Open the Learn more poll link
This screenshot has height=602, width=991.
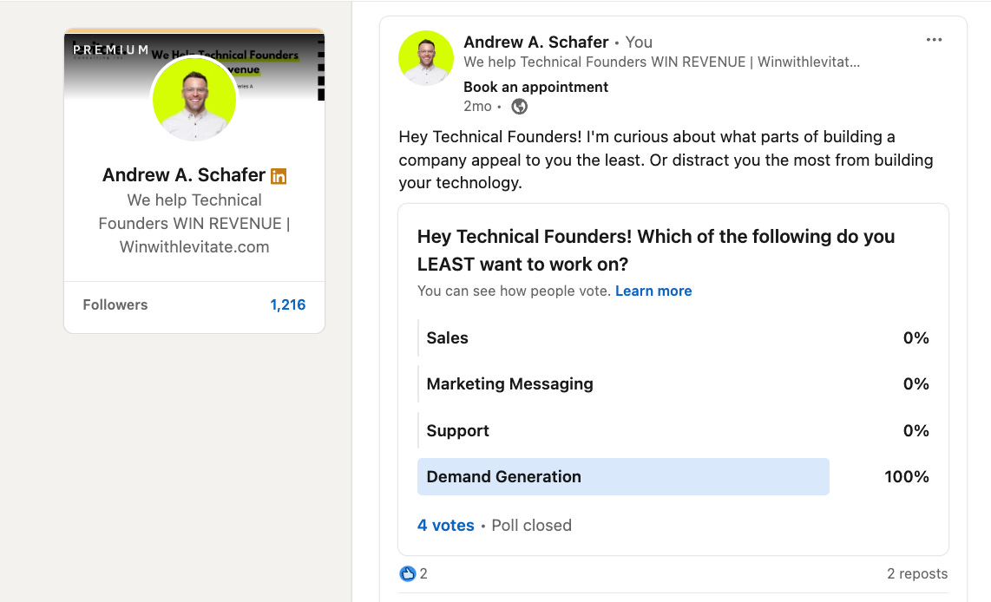(653, 291)
